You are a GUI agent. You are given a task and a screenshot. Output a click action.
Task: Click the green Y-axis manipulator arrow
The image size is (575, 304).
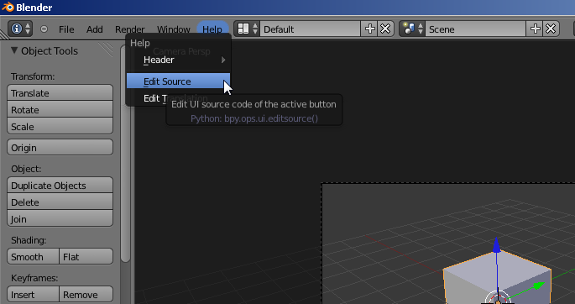point(538,286)
